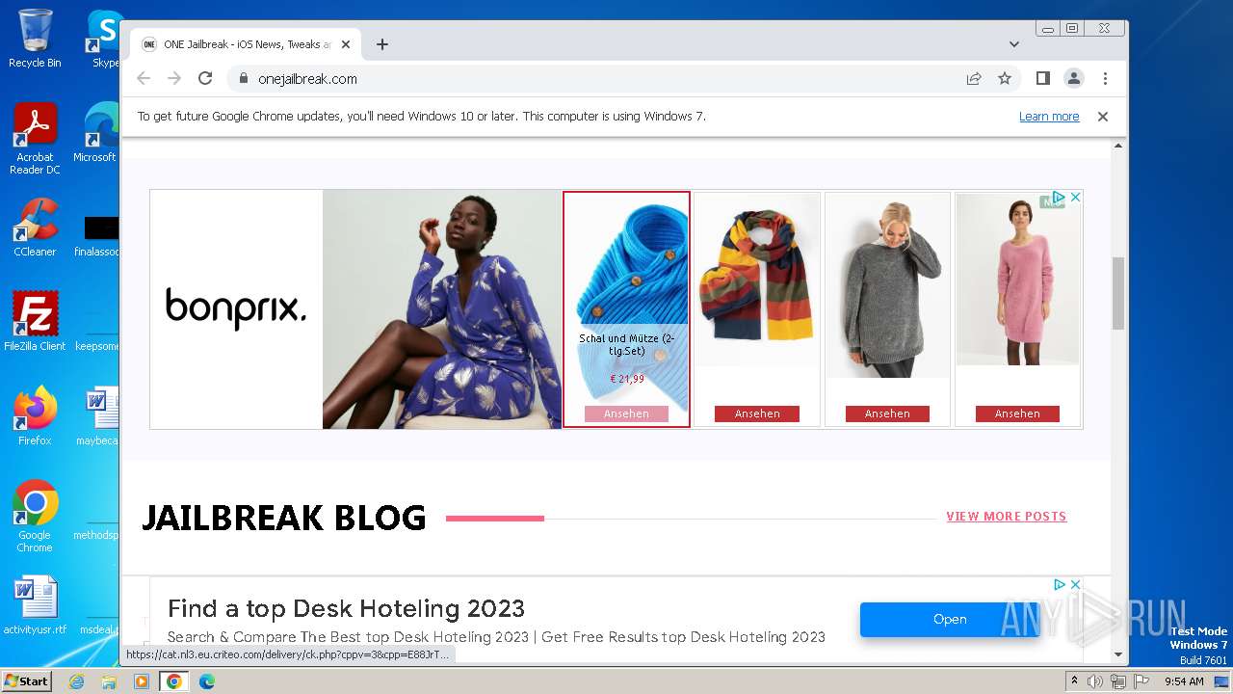Show hidden system tray icons
Screen dimensions: 1233x694
tap(1074, 681)
